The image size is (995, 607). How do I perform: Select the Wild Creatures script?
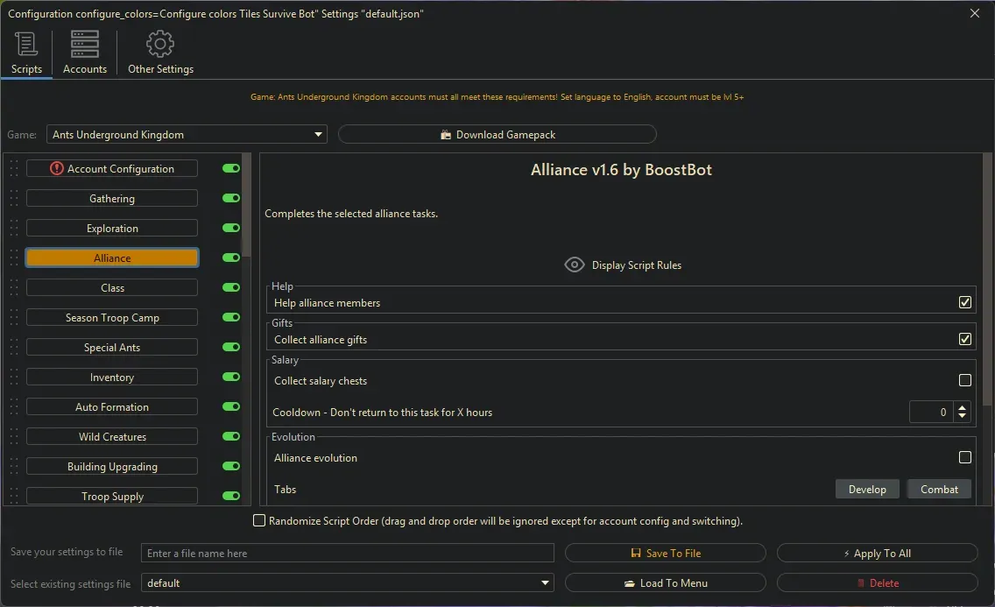click(x=112, y=437)
